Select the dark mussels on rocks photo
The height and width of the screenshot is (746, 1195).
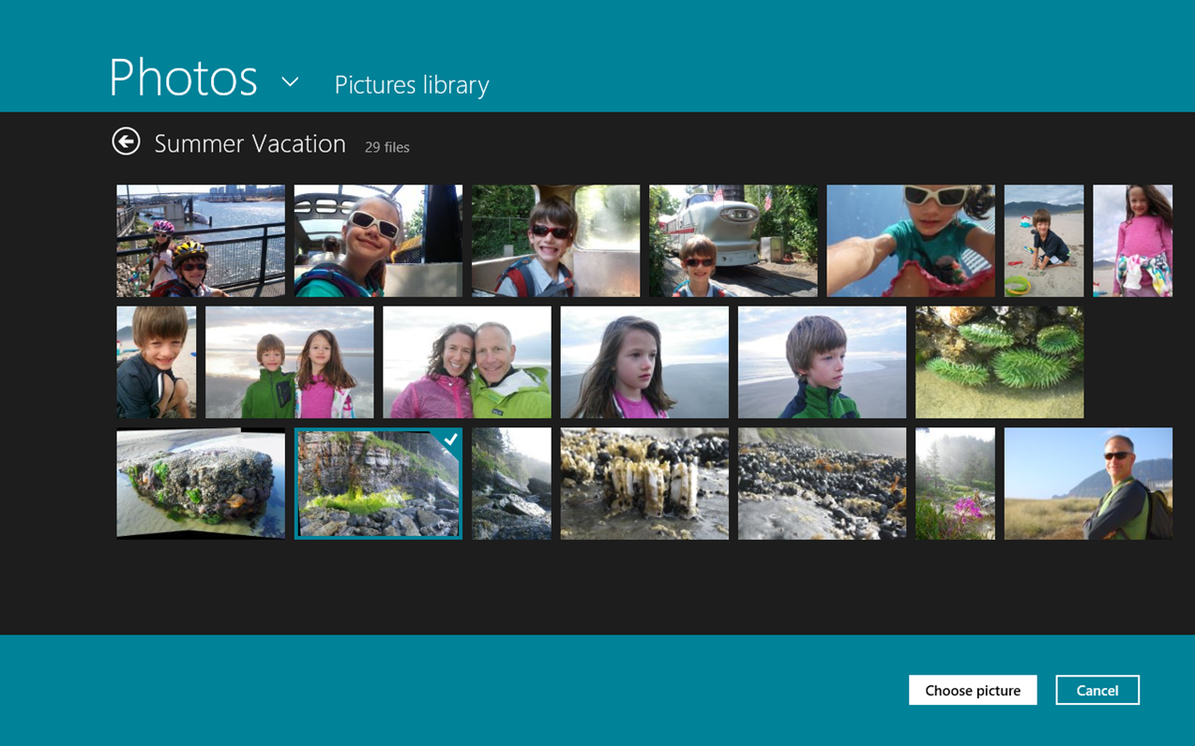click(822, 484)
